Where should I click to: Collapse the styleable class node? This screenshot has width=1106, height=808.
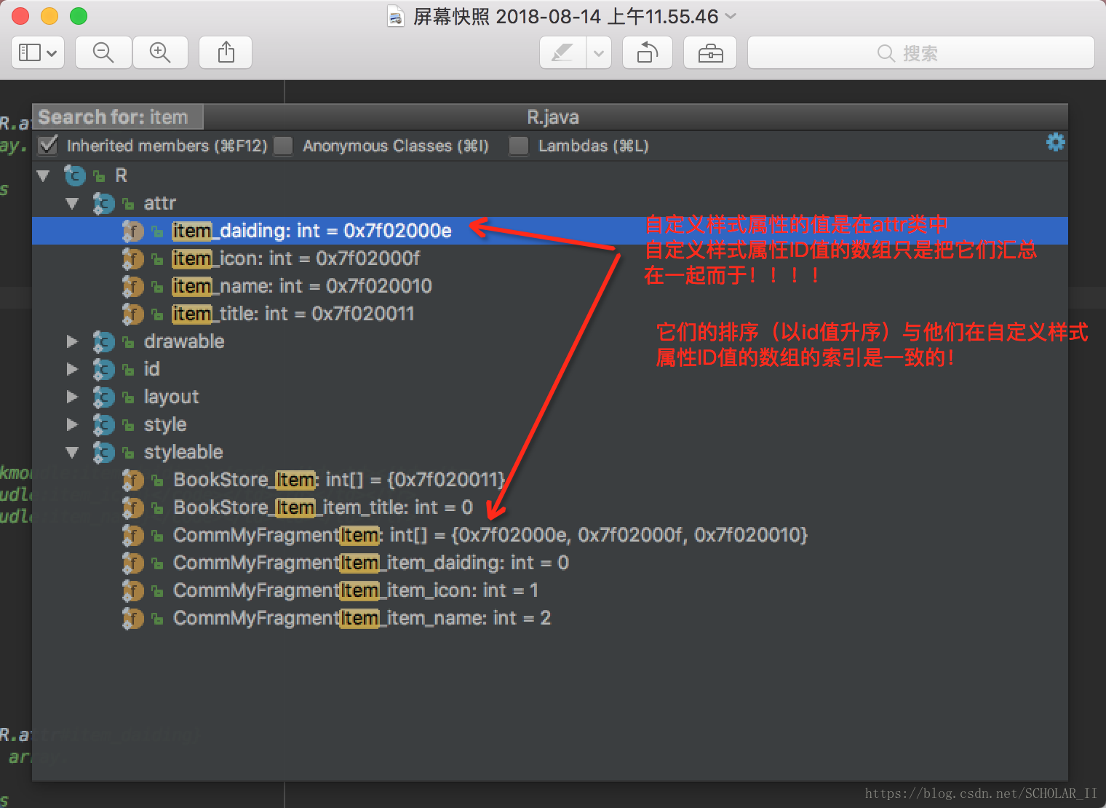click(72, 452)
